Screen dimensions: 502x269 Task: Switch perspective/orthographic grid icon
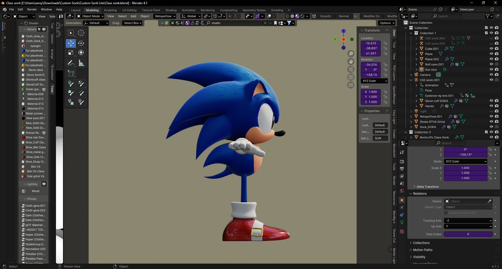click(x=351, y=78)
